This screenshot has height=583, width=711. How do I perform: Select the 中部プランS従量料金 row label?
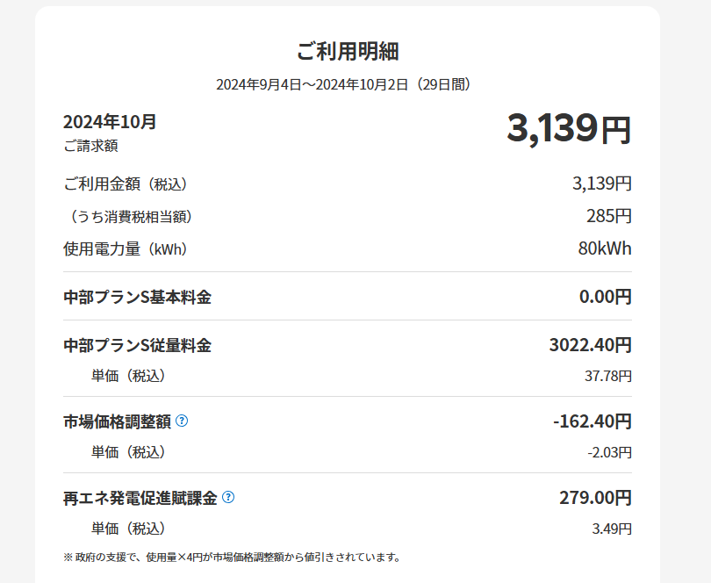tap(137, 345)
